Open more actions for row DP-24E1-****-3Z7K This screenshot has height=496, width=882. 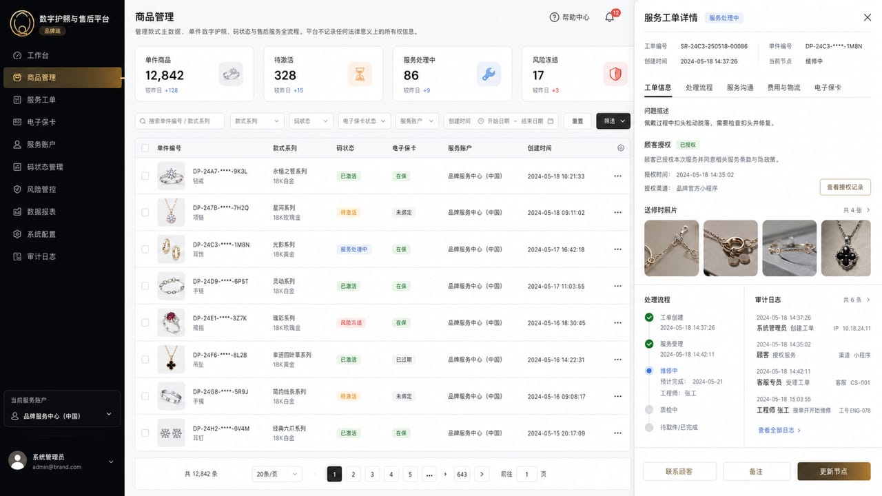617,322
